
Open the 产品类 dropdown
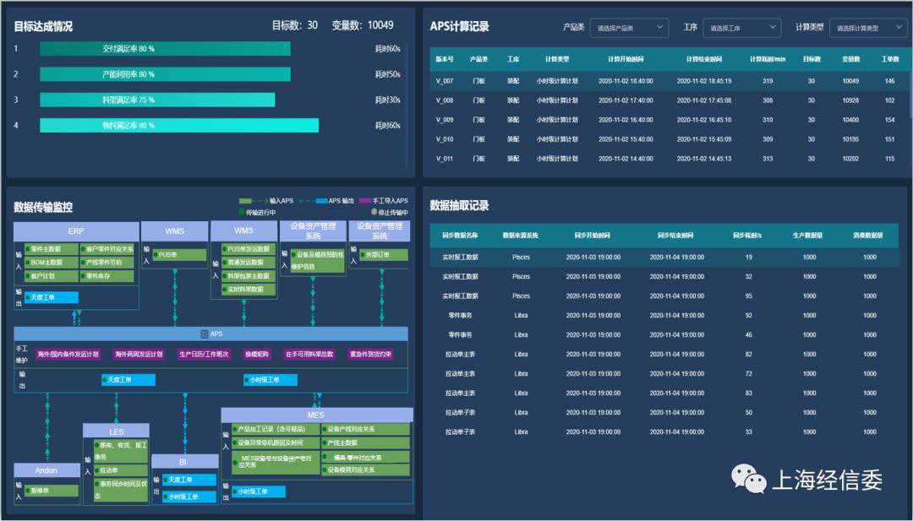[x=628, y=28]
